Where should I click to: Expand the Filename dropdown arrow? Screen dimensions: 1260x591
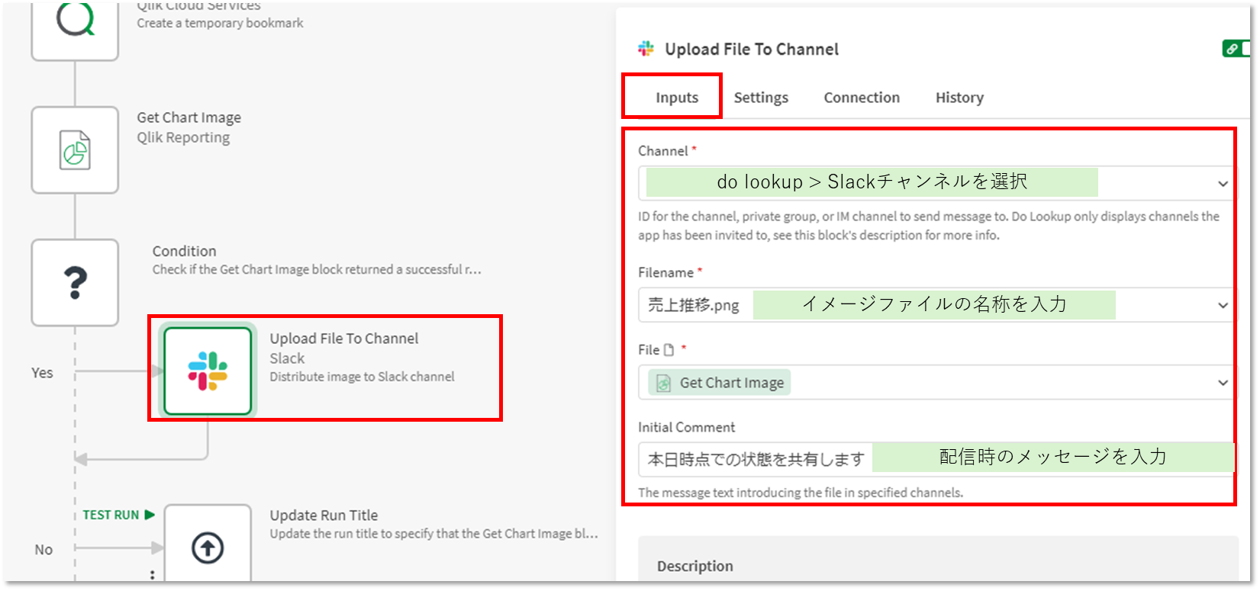coord(1223,305)
